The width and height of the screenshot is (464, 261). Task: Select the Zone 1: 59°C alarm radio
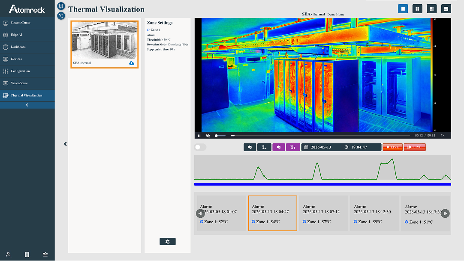pos(356,222)
